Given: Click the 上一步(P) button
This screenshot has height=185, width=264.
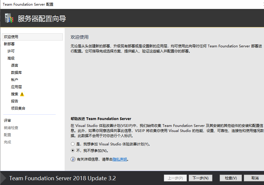Looking at the screenshot, I should point(175,178).
